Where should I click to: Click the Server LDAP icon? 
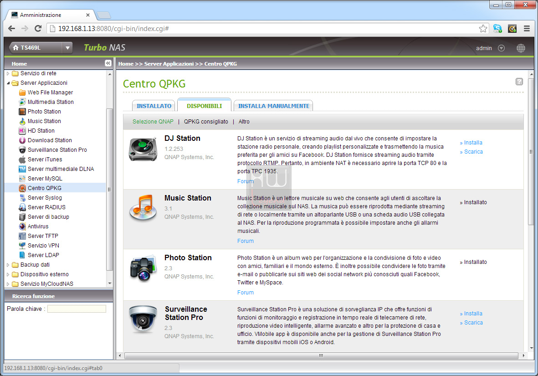(x=22, y=255)
